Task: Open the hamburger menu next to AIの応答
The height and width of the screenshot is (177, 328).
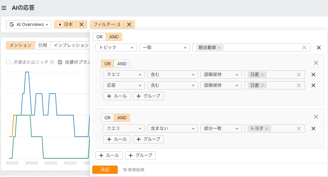Action: [4, 8]
